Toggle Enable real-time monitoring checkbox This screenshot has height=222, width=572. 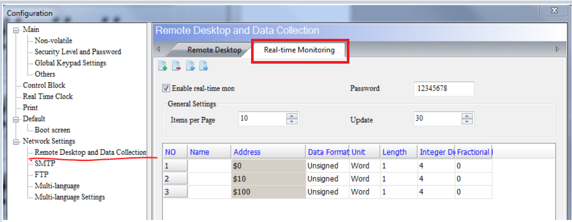[166, 88]
